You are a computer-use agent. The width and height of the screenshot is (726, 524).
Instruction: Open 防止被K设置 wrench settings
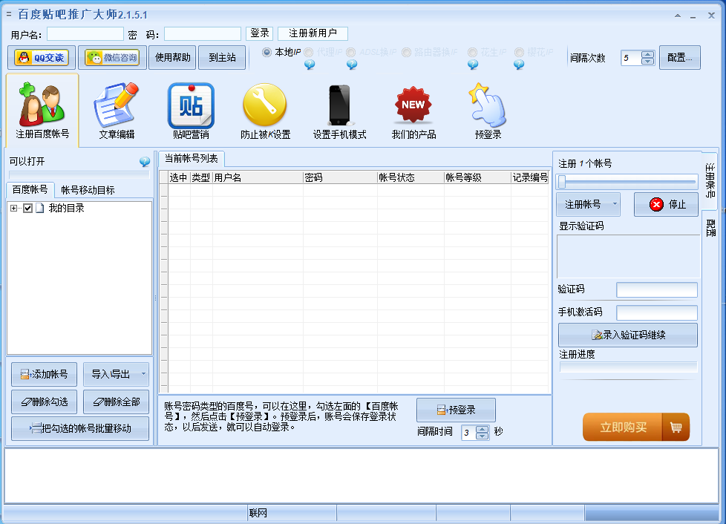265,111
